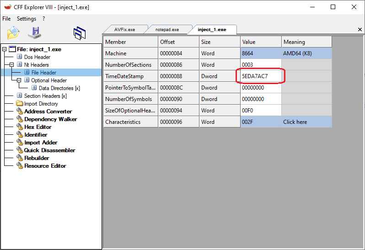Click the Import Directory folder icon
This screenshot has width=365, height=250.
tap(20, 103)
